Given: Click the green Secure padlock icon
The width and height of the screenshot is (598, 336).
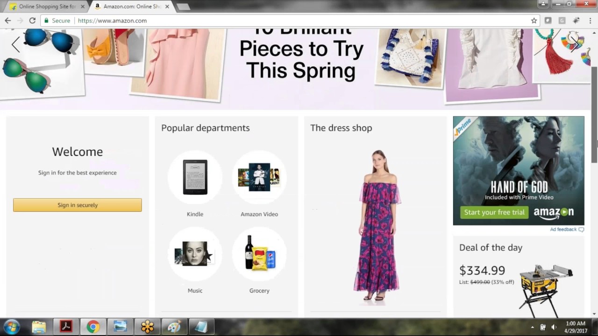Looking at the screenshot, I should [46, 21].
